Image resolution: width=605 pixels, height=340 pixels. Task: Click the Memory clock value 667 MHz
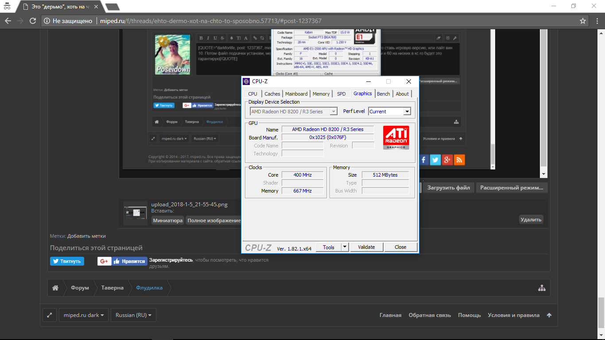[302, 191]
